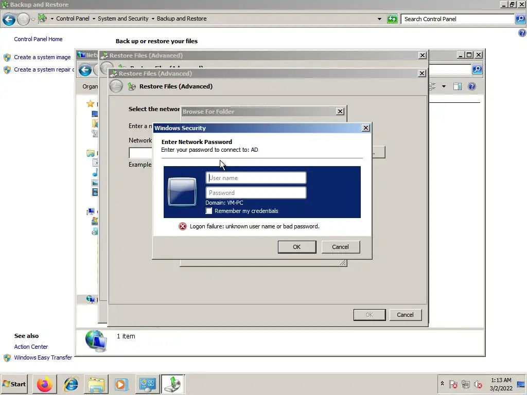Close the Browse For Folder dialog

click(x=340, y=111)
